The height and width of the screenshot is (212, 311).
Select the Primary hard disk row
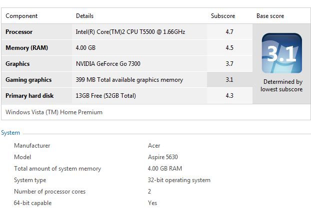[x=127, y=96]
